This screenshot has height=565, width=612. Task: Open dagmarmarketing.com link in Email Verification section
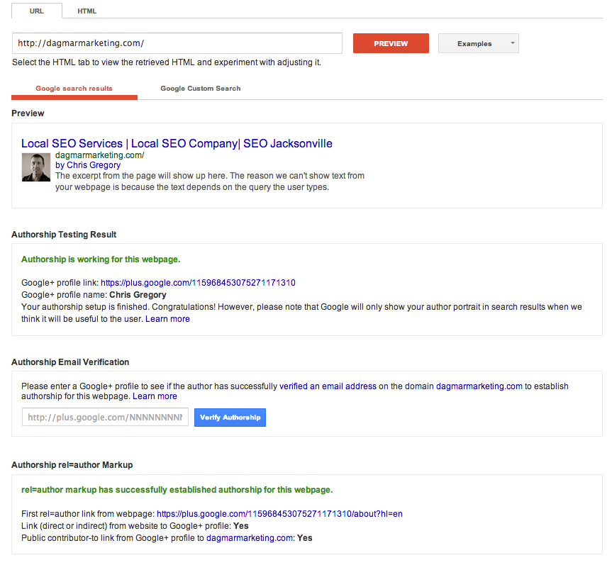(x=479, y=386)
